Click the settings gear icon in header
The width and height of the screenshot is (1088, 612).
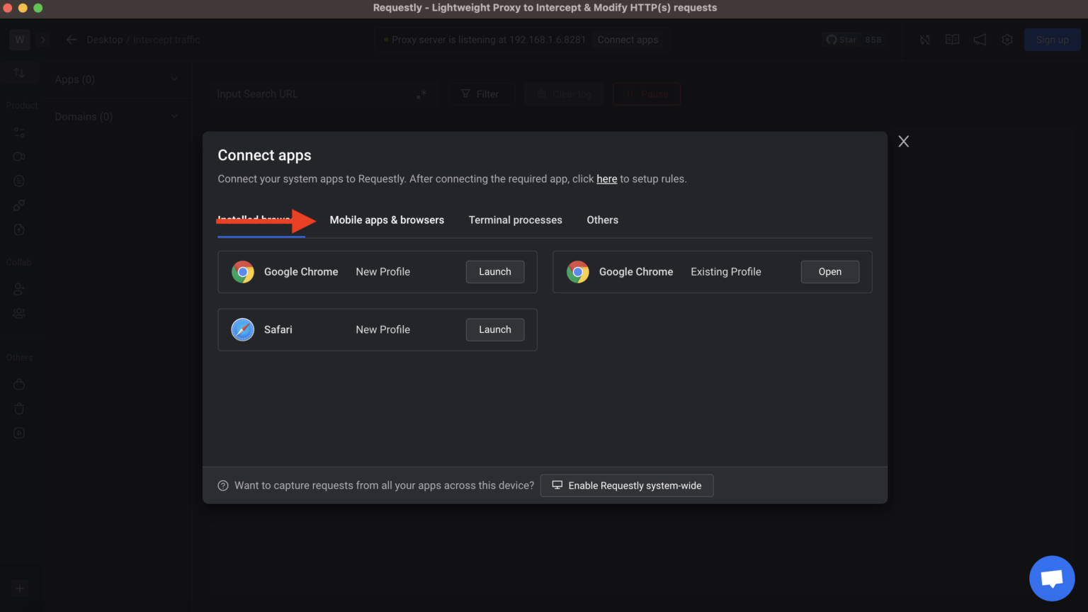tap(1007, 40)
